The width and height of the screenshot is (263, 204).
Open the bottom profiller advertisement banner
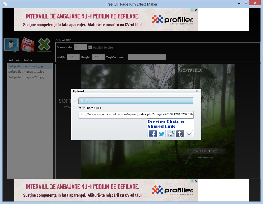pyautogui.click(x=106, y=190)
